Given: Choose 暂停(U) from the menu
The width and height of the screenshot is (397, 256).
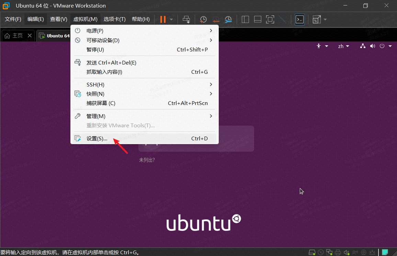Looking at the screenshot, I should tap(145, 49).
